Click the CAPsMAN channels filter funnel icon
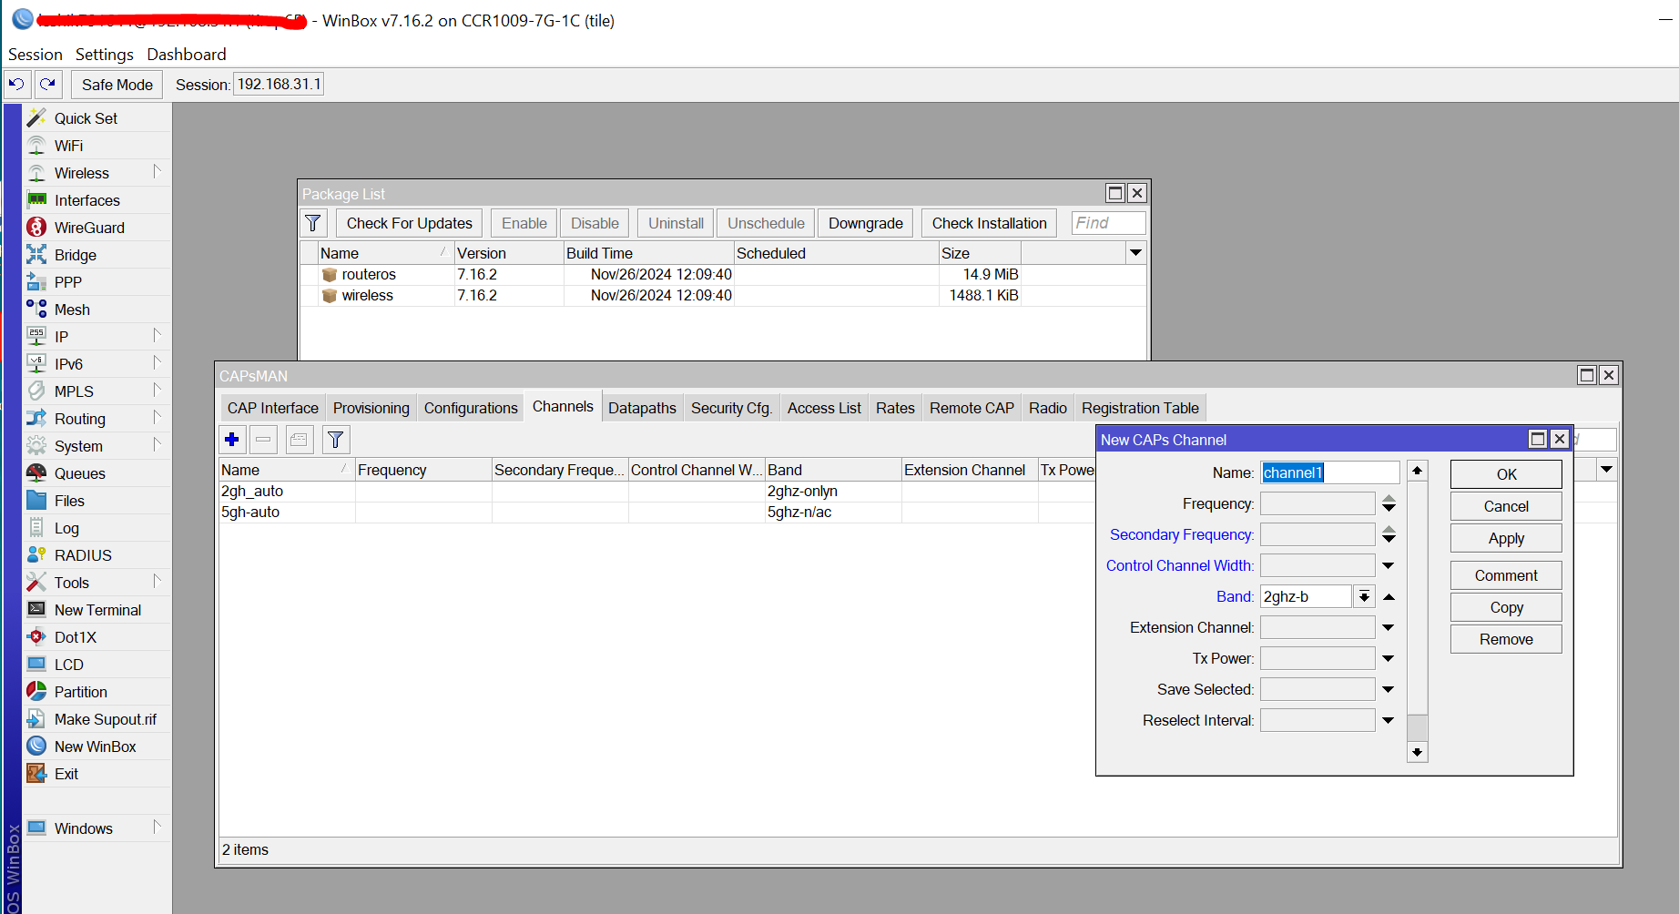 pyautogui.click(x=335, y=440)
